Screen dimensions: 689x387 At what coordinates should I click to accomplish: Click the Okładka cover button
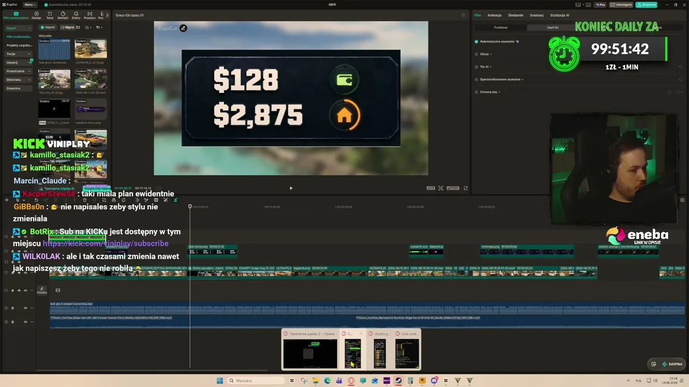point(41,291)
